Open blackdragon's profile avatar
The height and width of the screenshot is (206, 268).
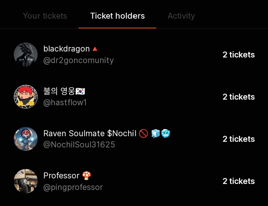(x=26, y=54)
